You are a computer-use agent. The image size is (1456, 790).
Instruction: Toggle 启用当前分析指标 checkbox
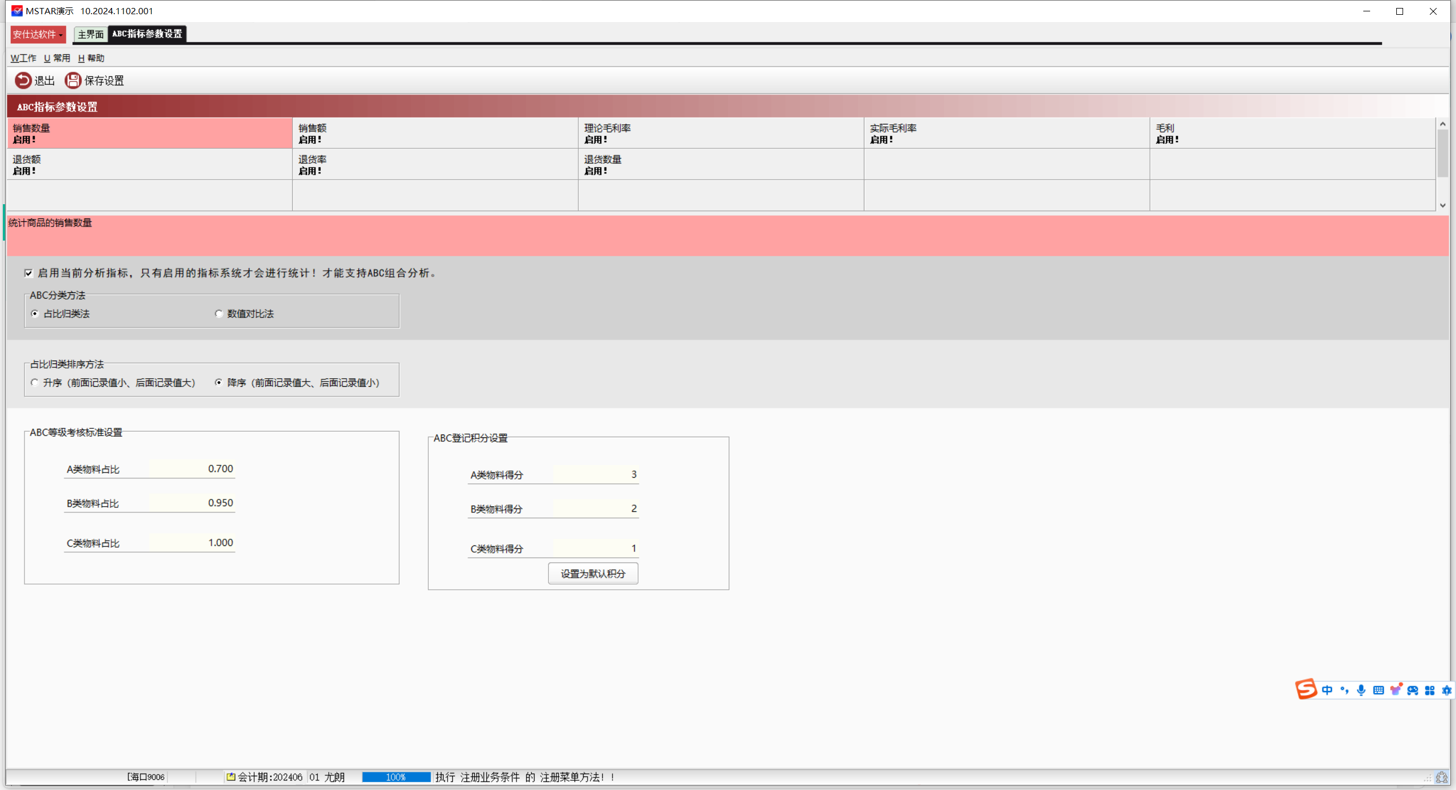pyautogui.click(x=29, y=273)
